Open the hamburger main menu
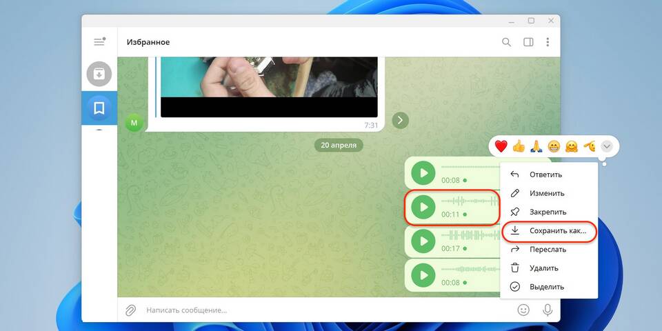Viewport: 662px width, 331px height. click(x=99, y=42)
